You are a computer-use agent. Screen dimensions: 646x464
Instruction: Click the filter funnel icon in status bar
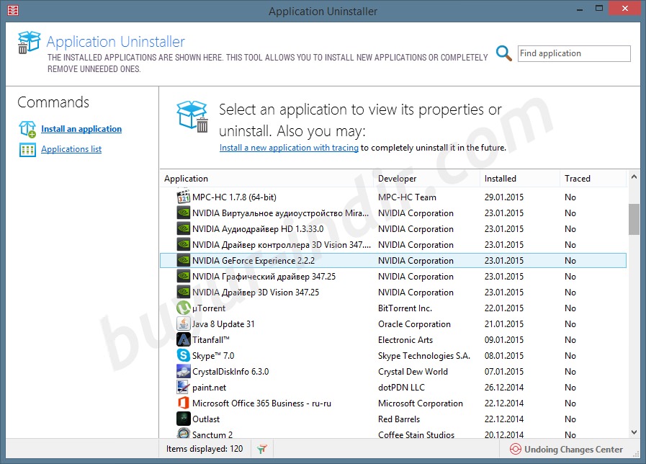[261, 449]
